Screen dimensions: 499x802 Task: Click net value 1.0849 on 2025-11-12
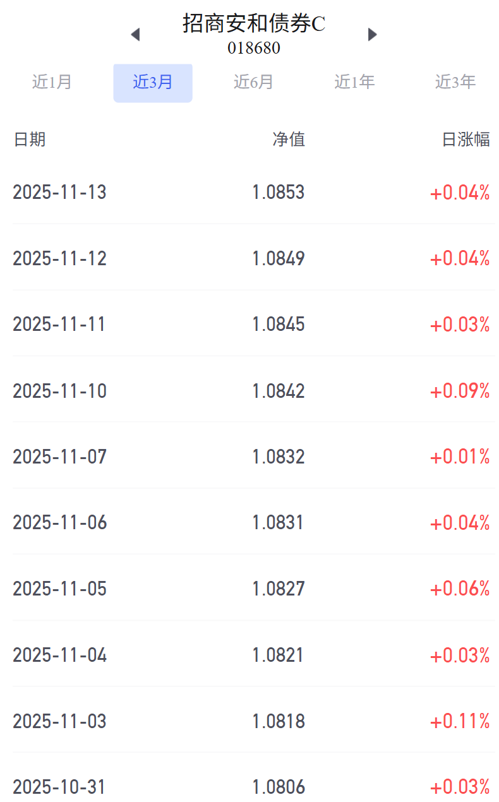[279, 258]
